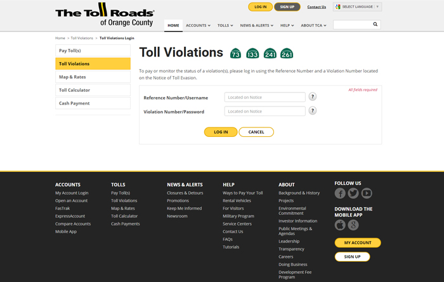Open footer Compare Accounts link
The height and width of the screenshot is (282, 444).
click(x=73, y=224)
